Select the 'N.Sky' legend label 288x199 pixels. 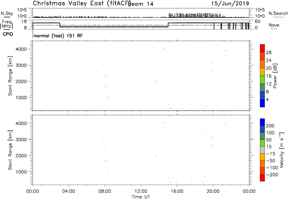tap(7, 14)
